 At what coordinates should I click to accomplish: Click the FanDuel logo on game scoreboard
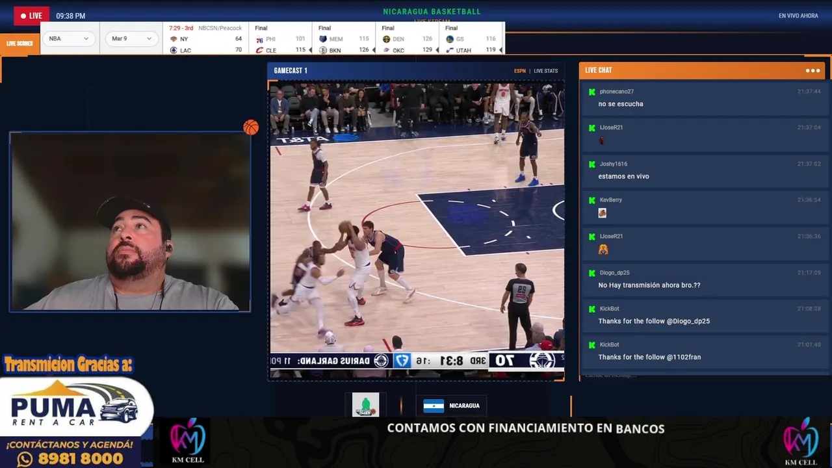point(402,360)
